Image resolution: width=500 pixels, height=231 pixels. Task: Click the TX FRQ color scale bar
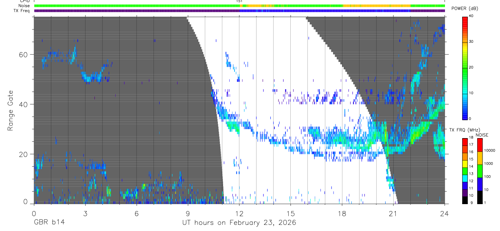click(465, 171)
